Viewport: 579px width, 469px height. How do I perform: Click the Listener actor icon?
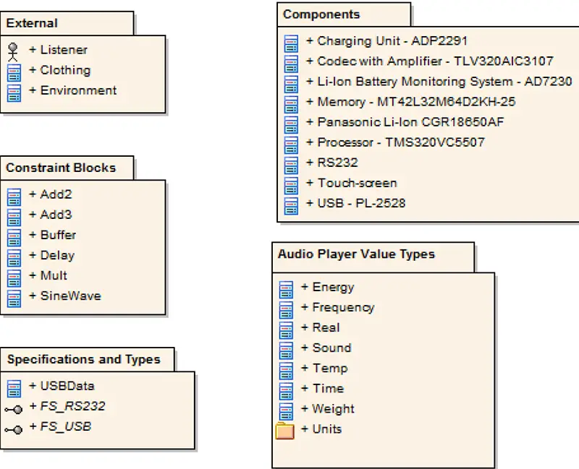coord(13,52)
